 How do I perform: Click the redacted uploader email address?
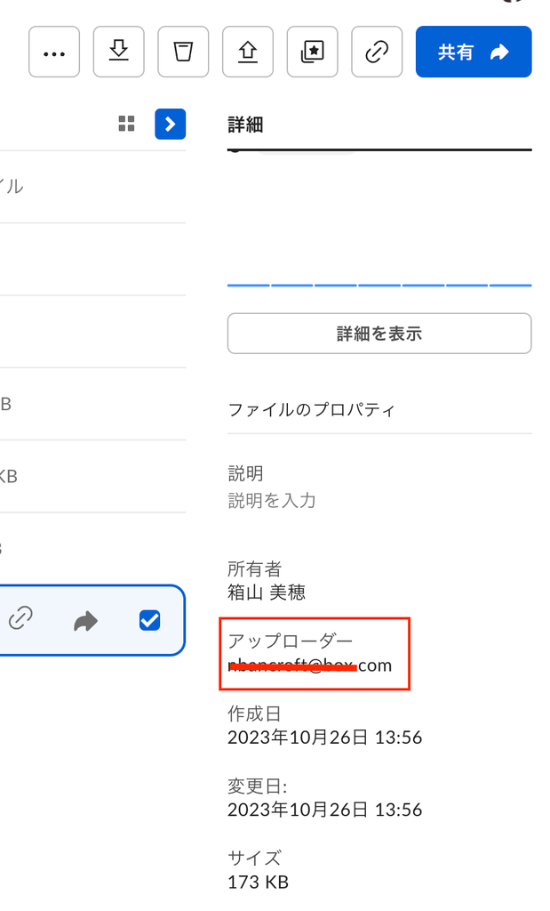pos(309,665)
